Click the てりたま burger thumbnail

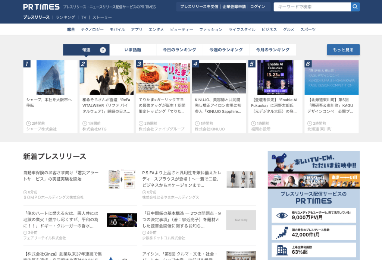coord(162,77)
